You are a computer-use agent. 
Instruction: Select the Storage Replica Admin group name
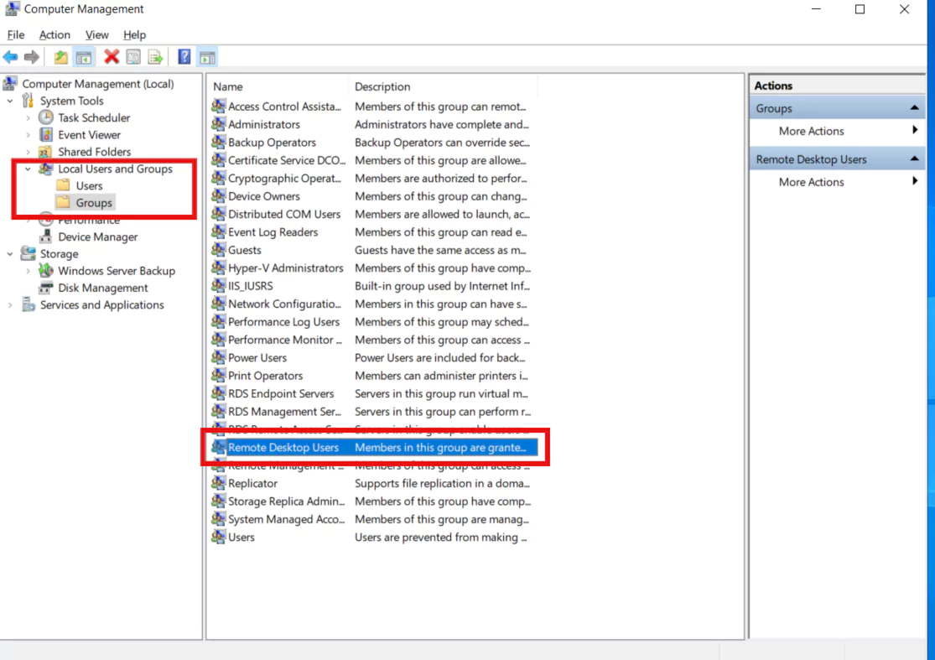286,501
